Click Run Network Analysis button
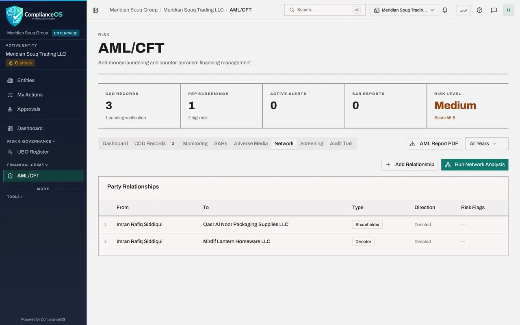The image size is (520, 325). [475, 165]
